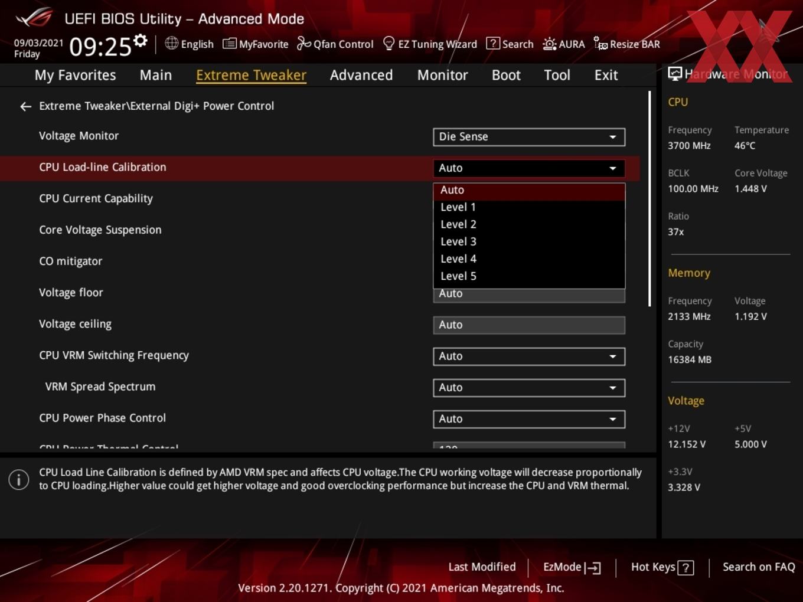Screen dimensions: 803x602
Task: Open the Voltage Monitor Die Sense dropdown
Action: tap(529, 137)
